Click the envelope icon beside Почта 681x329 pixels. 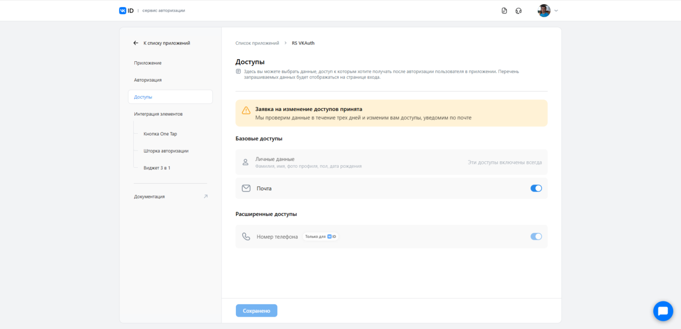coord(246,188)
